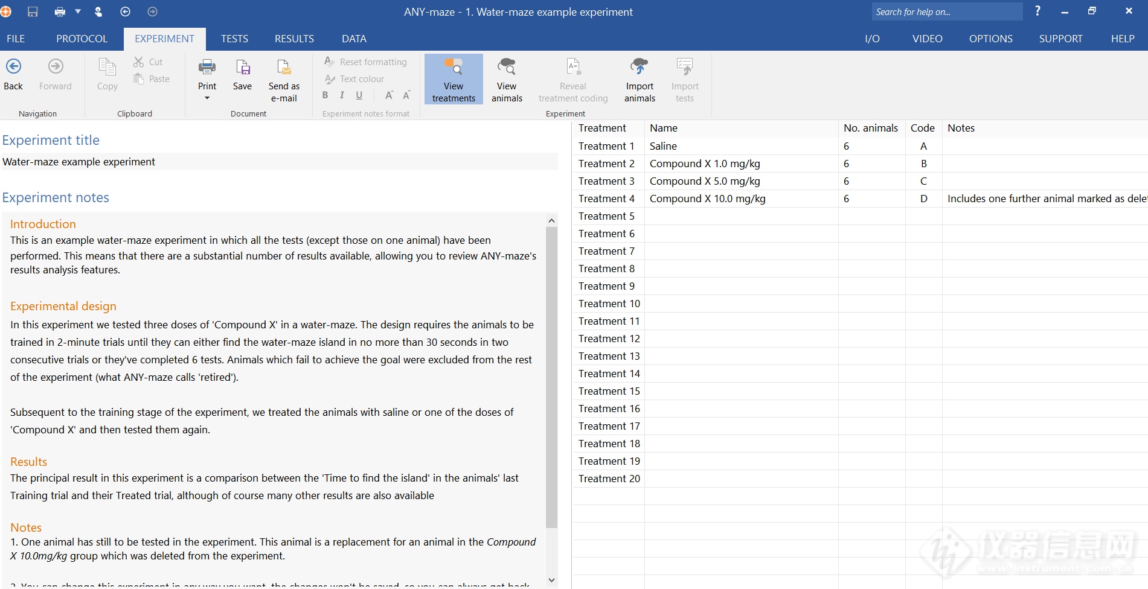Click the ANY-maze application logo icon
Viewport: 1148px width, 589px height.
click(x=5, y=11)
